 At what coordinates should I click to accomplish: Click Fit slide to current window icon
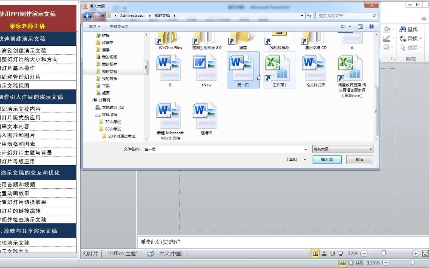(426, 253)
